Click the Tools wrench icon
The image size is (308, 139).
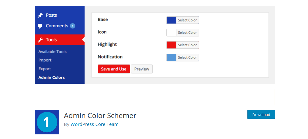pyautogui.click(x=40, y=40)
